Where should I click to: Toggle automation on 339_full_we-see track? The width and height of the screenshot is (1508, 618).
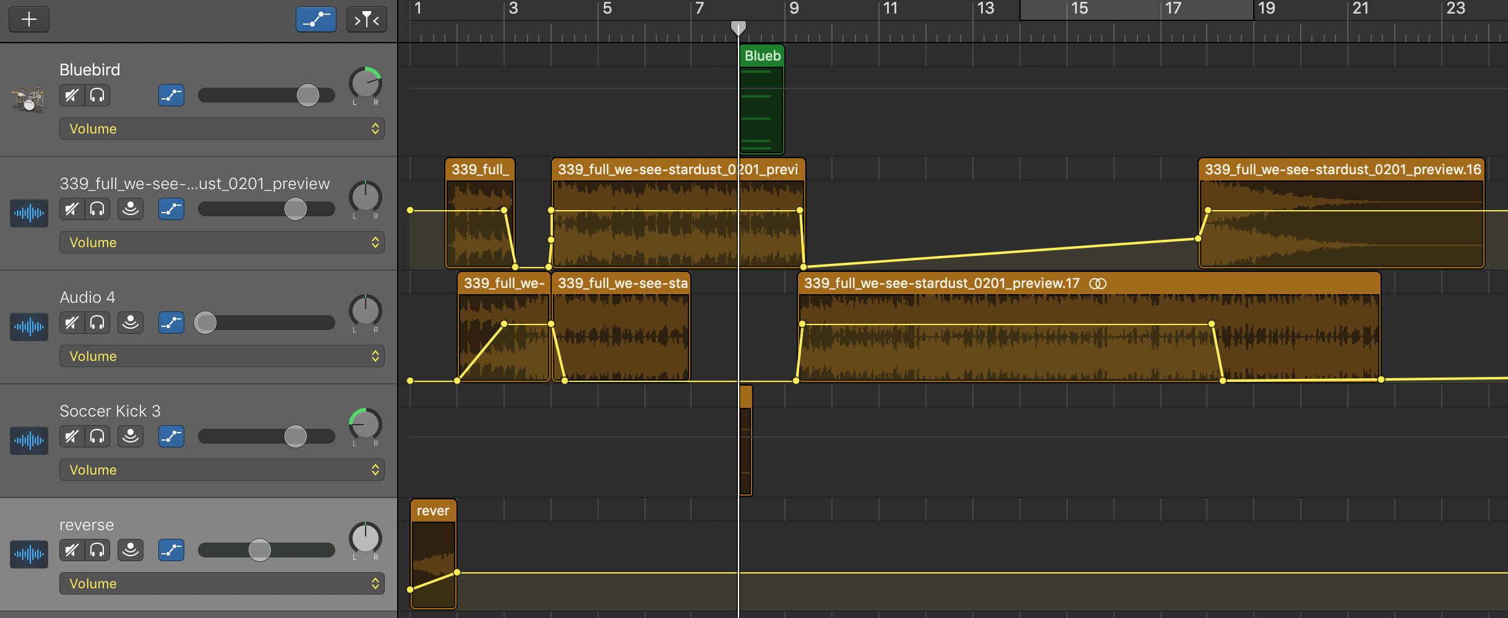coord(171,209)
